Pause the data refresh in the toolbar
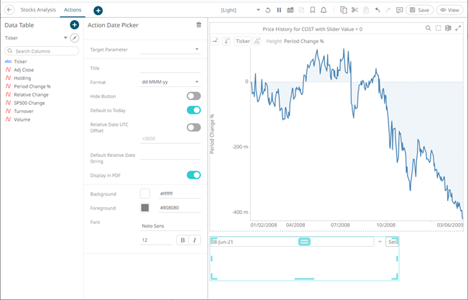 [279, 10]
